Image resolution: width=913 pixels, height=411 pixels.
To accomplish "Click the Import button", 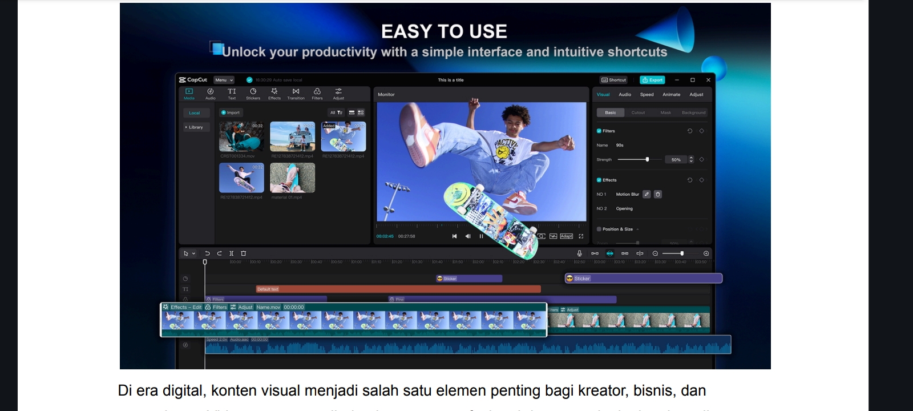I will 231,112.
